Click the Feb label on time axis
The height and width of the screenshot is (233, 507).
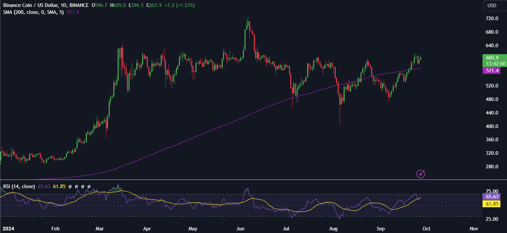click(x=55, y=228)
